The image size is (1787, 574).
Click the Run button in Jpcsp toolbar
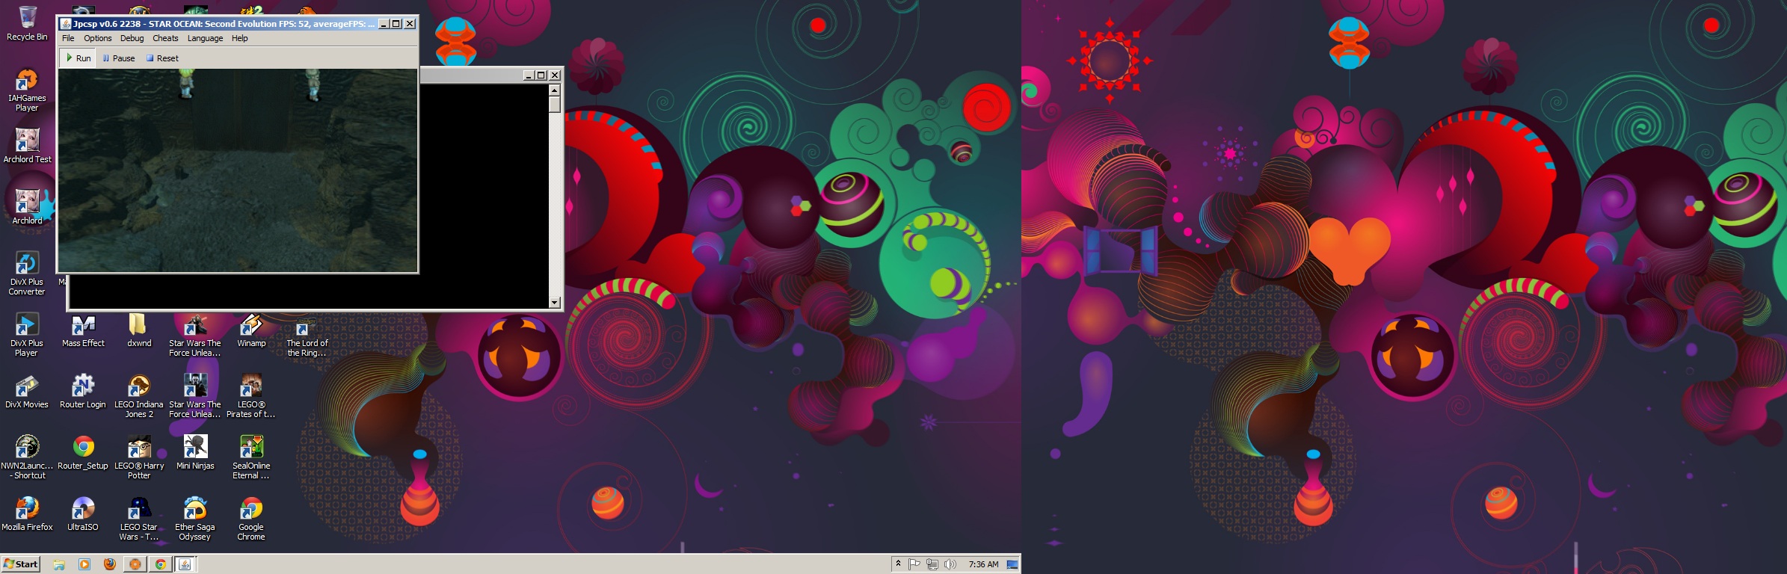pyautogui.click(x=78, y=58)
